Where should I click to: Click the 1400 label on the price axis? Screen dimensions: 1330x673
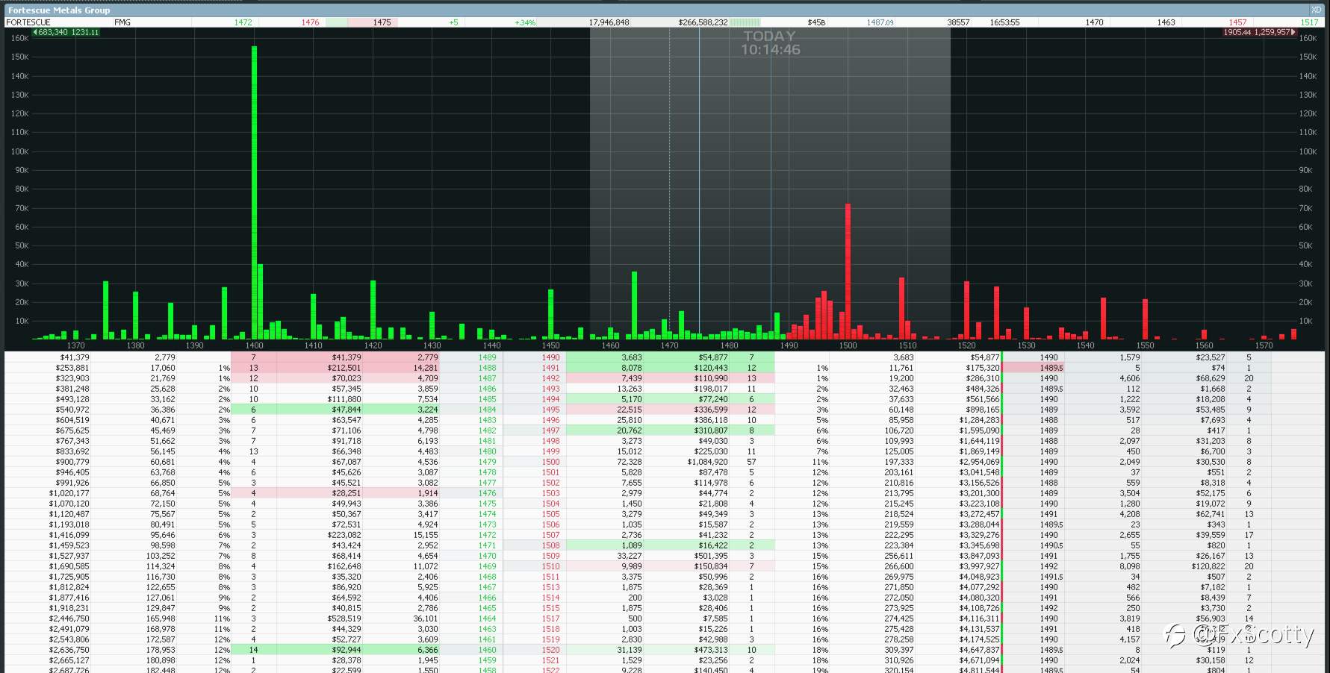(254, 345)
